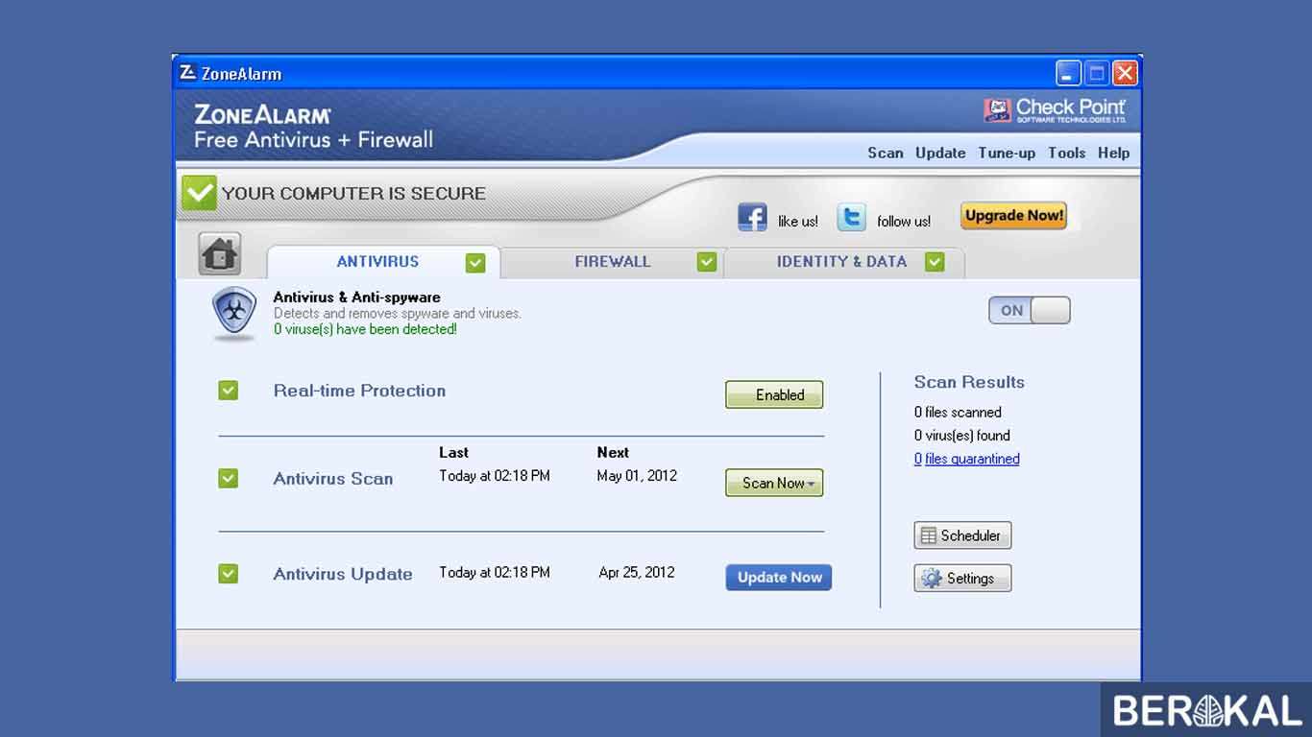1312x737 pixels.
Task: Click the Upgrade Now! button
Action: (x=1013, y=216)
